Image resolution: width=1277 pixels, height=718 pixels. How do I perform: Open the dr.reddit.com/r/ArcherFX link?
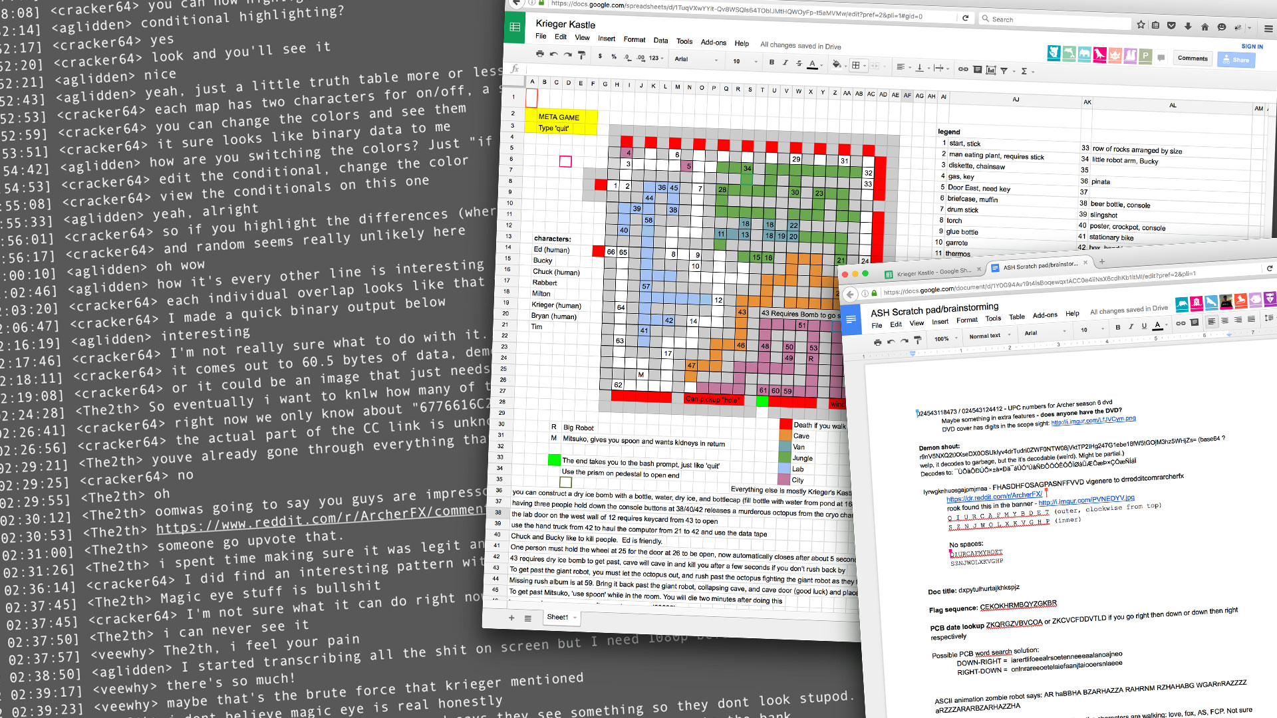click(x=994, y=497)
